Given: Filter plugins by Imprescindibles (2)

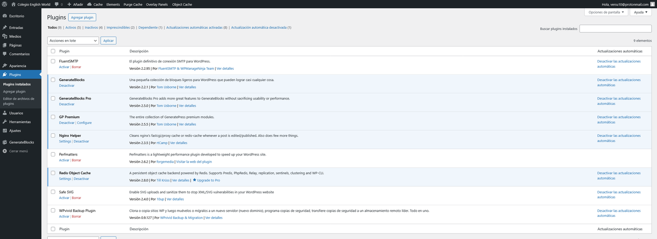Looking at the screenshot, I should pyautogui.click(x=121, y=27).
